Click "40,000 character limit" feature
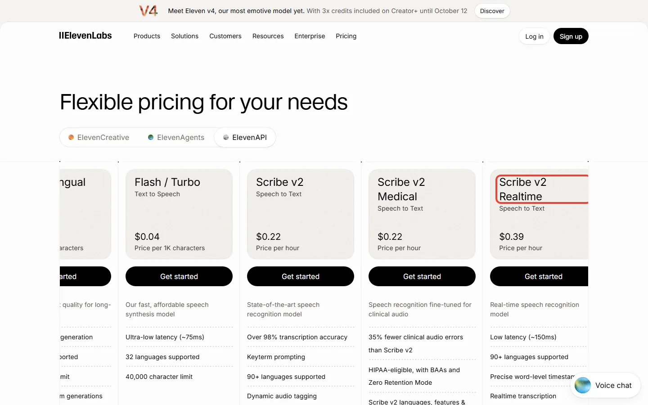 (159, 377)
